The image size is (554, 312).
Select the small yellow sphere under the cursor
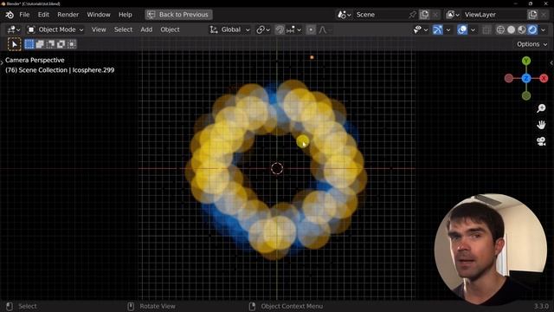(302, 141)
